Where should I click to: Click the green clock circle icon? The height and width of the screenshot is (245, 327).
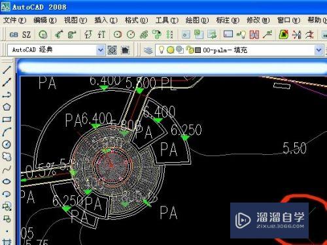click(43, 35)
